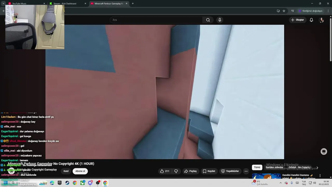Viewport: 332px width, 187px height.
Task: Click the Windows taskbar search box
Action: (x=29, y=183)
